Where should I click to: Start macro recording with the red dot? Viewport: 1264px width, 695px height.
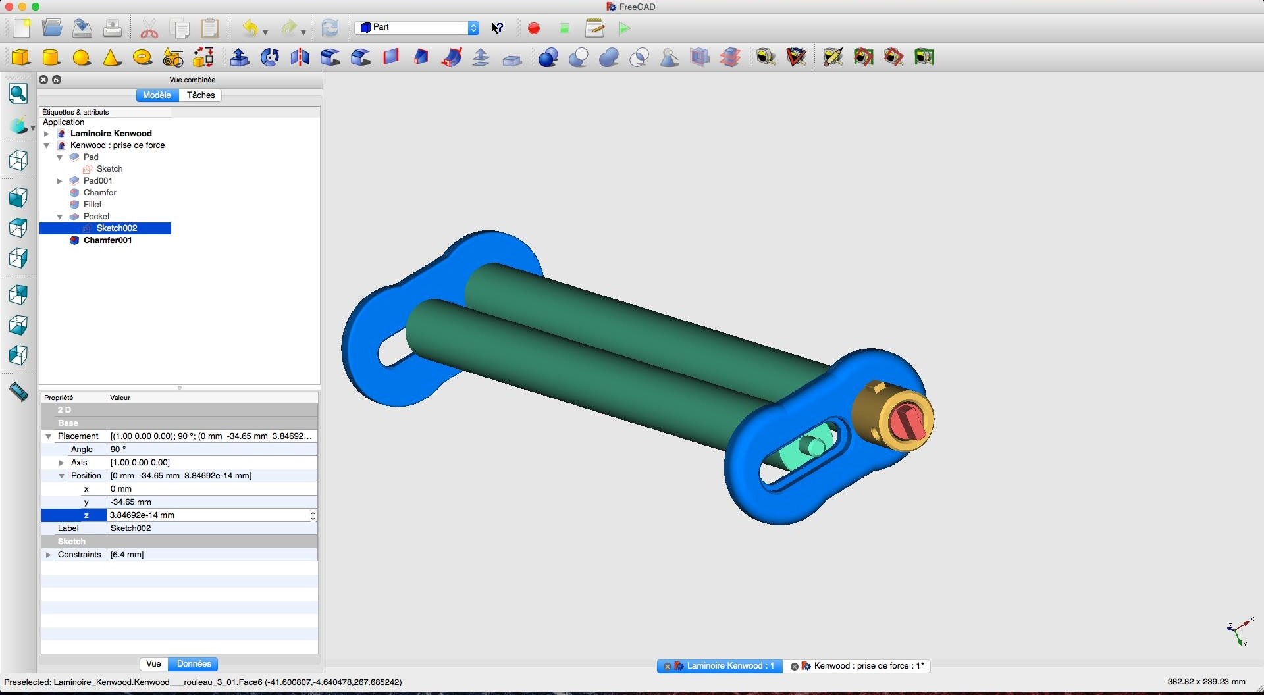point(534,28)
